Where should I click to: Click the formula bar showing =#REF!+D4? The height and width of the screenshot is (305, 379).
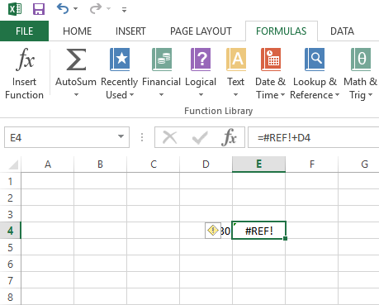tap(313, 137)
